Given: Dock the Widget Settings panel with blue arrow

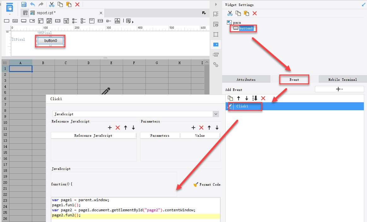Looking at the screenshot, I should tap(364, 4).
